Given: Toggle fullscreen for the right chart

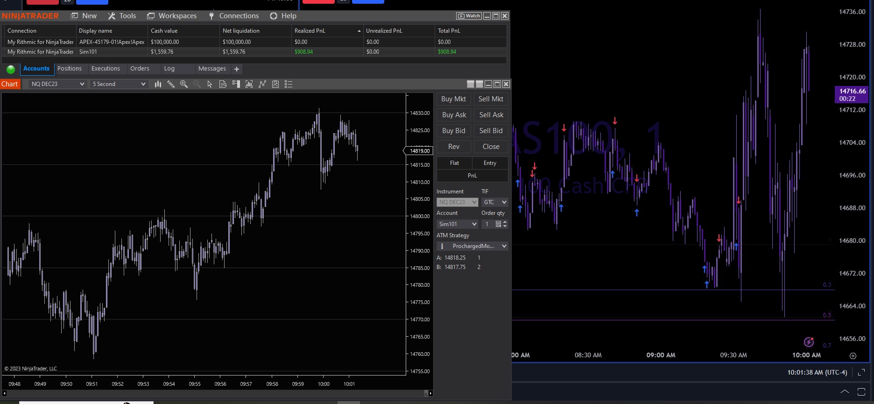Looking at the screenshot, I should pyautogui.click(x=861, y=372).
